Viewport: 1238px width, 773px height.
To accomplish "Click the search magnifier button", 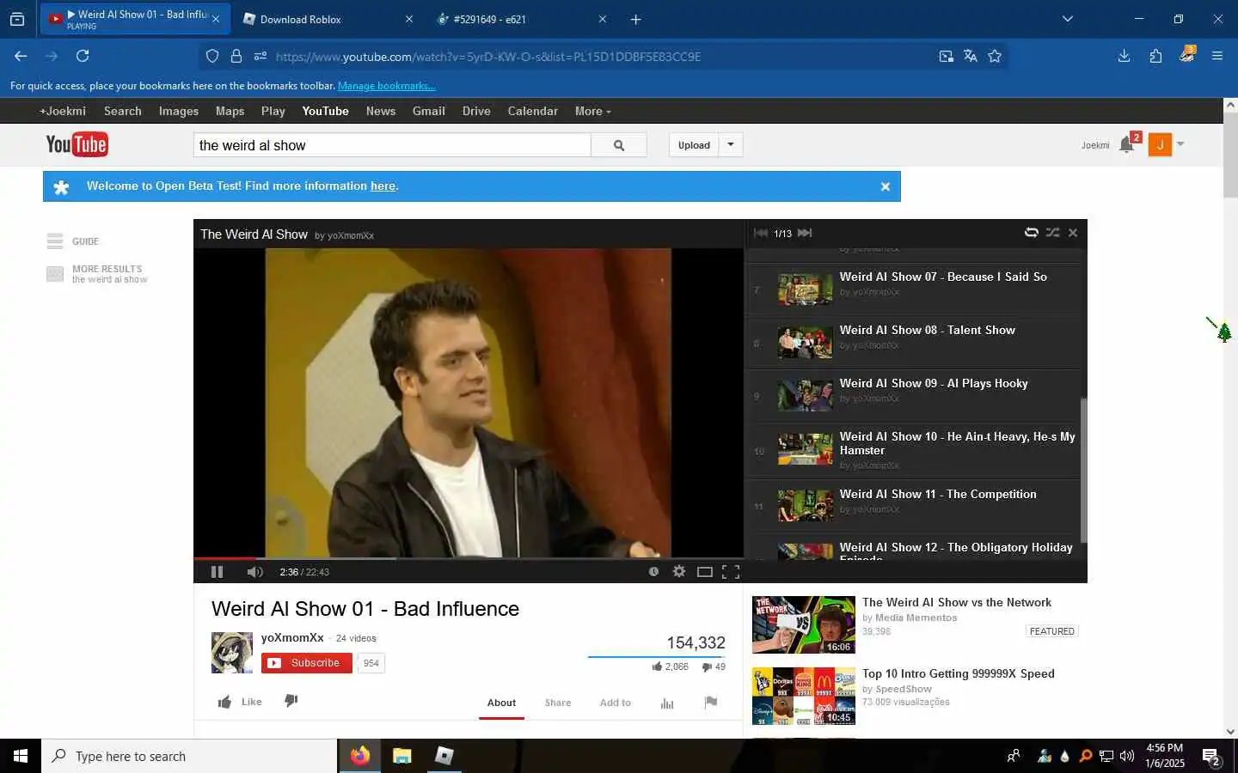I will tap(619, 145).
